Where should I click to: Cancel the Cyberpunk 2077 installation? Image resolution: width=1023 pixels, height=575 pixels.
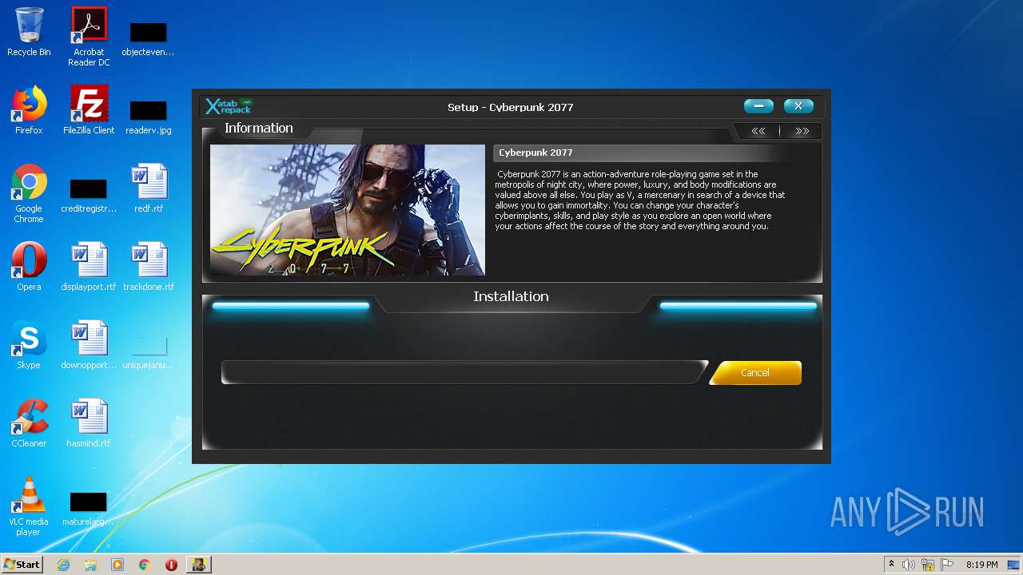click(755, 373)
